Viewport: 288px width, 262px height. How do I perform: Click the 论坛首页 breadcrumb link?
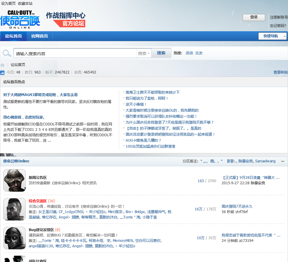point(18,65)
